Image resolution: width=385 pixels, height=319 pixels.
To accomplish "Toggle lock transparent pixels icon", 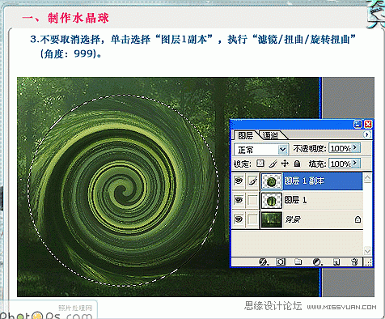I will tap(260, 164).
